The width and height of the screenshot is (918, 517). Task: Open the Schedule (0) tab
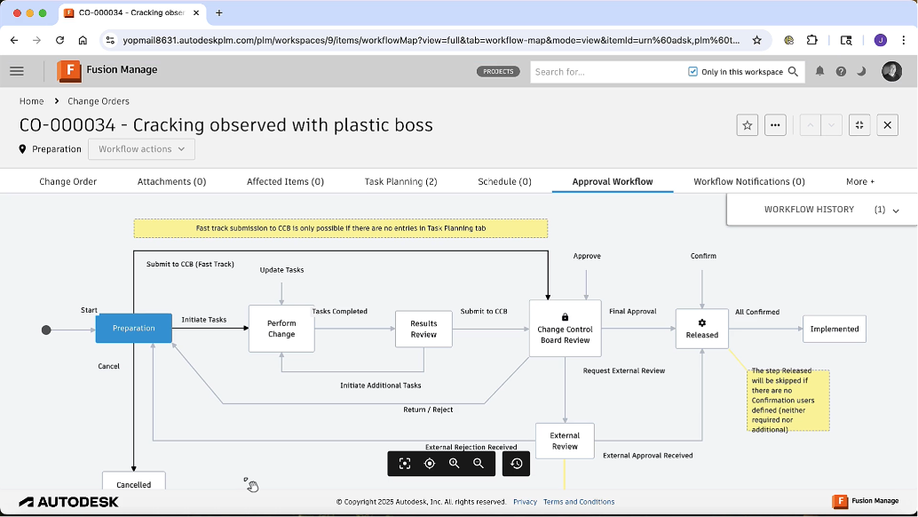click(504, 181)
